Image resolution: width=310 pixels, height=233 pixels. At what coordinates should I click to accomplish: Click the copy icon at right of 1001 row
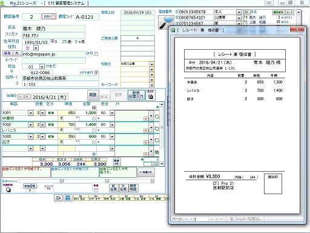click(157, 116)
